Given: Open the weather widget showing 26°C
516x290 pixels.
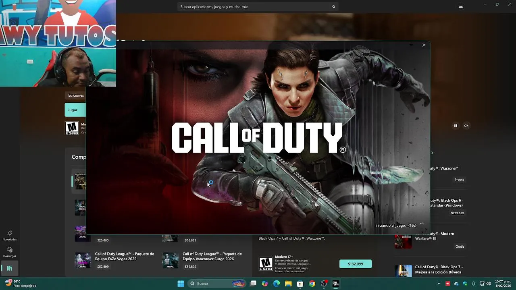Looking at the screenshot, I should point(21,284).
